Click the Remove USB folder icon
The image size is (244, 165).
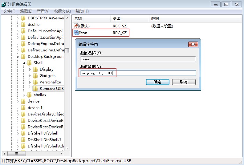pos(36,89)
